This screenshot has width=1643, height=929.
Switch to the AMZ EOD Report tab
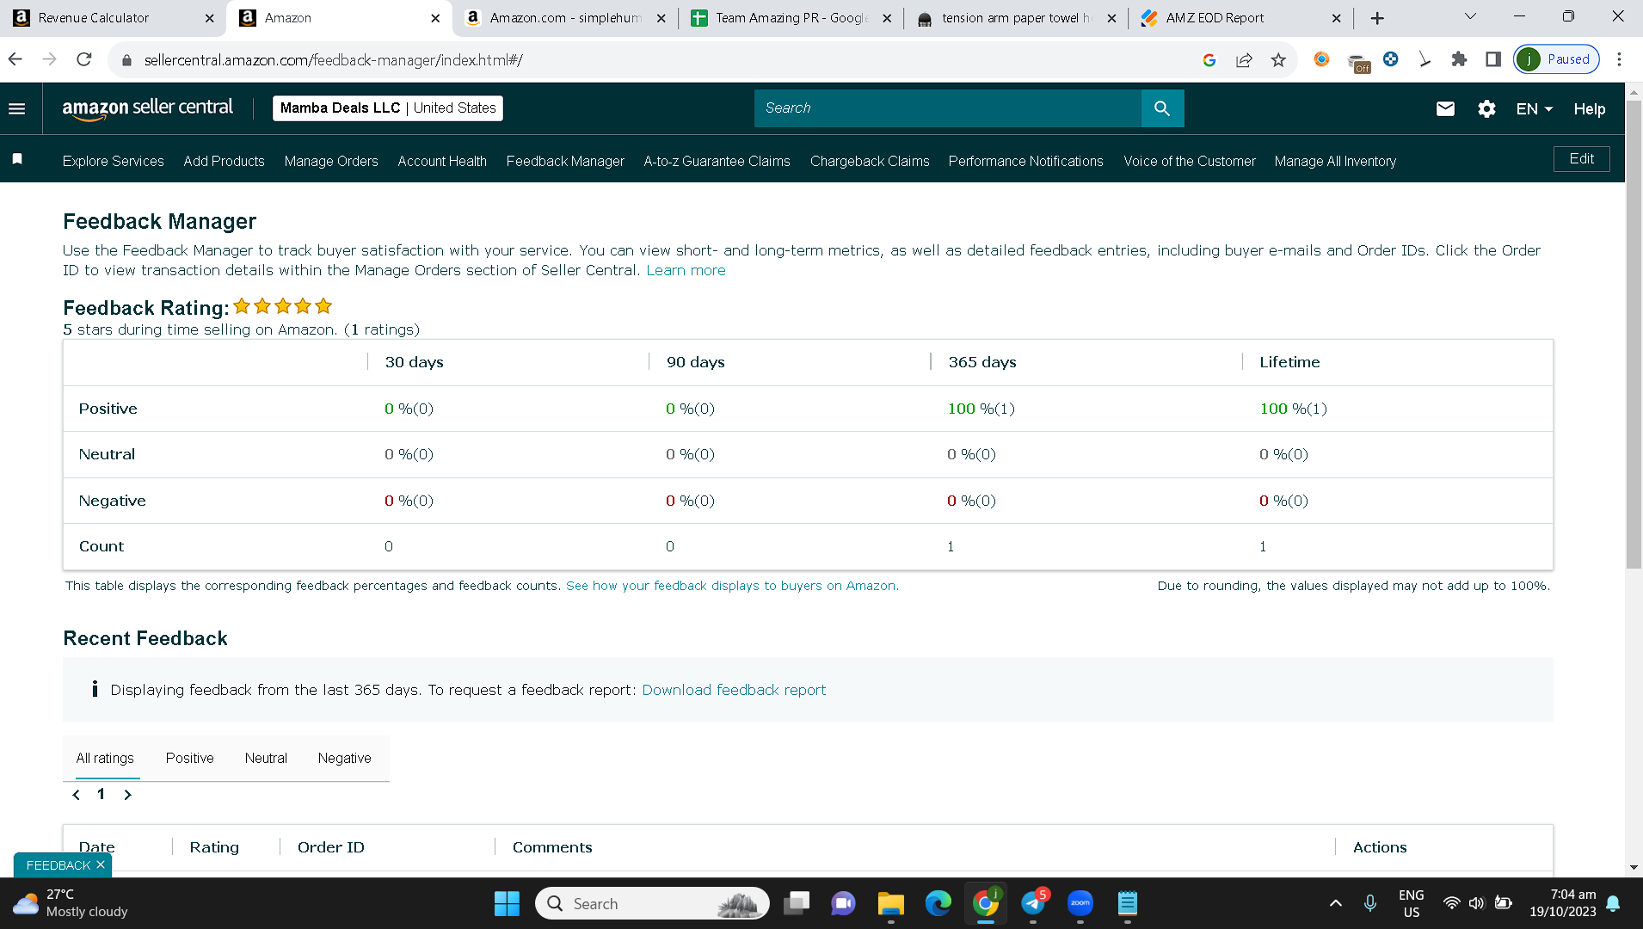1240,18
